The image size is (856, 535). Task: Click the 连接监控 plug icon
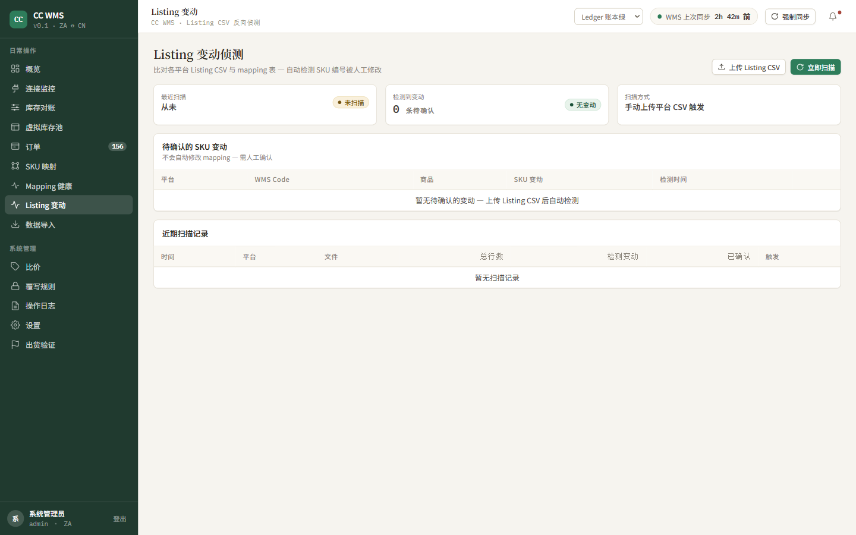15,89
